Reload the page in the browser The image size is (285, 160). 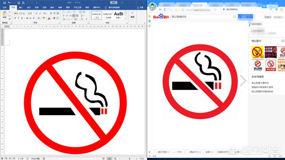[x=165, y=9]
